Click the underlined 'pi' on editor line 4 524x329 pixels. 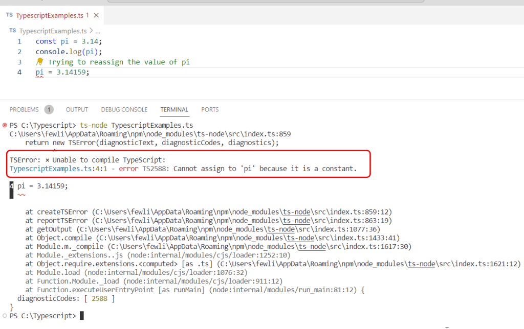tap(39, 73)
